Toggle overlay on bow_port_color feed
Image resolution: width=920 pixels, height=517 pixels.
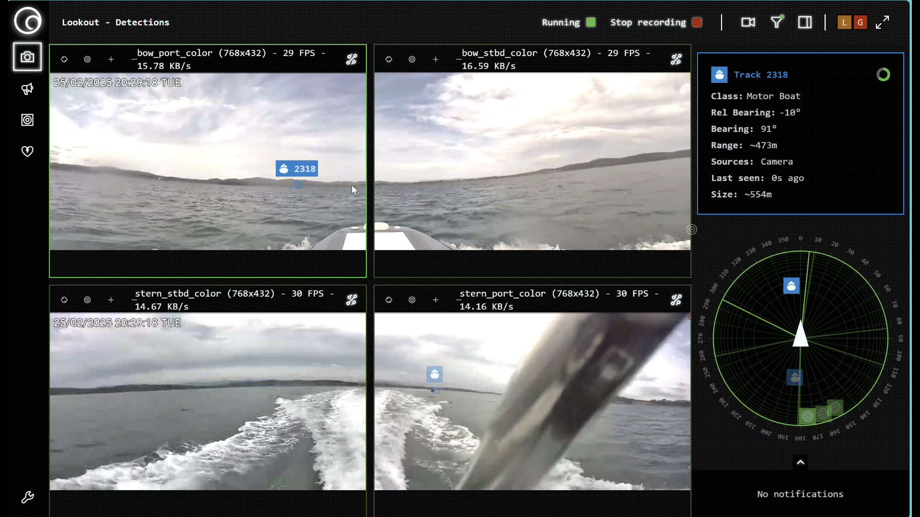click(x=351, y=59)
